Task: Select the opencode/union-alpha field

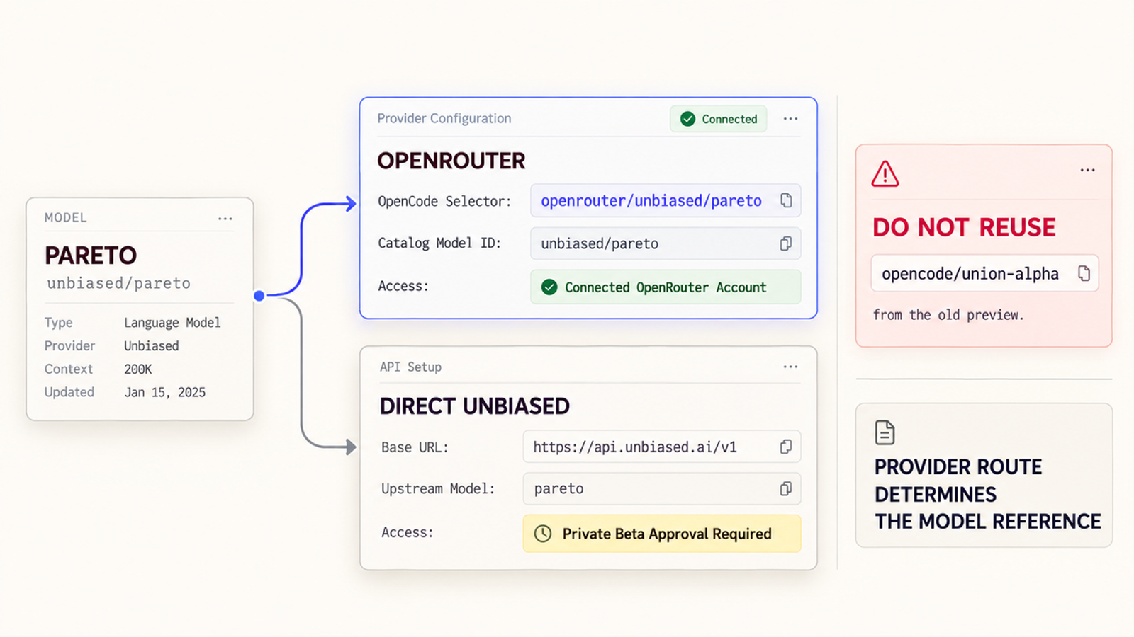Action: click(984, 273)
